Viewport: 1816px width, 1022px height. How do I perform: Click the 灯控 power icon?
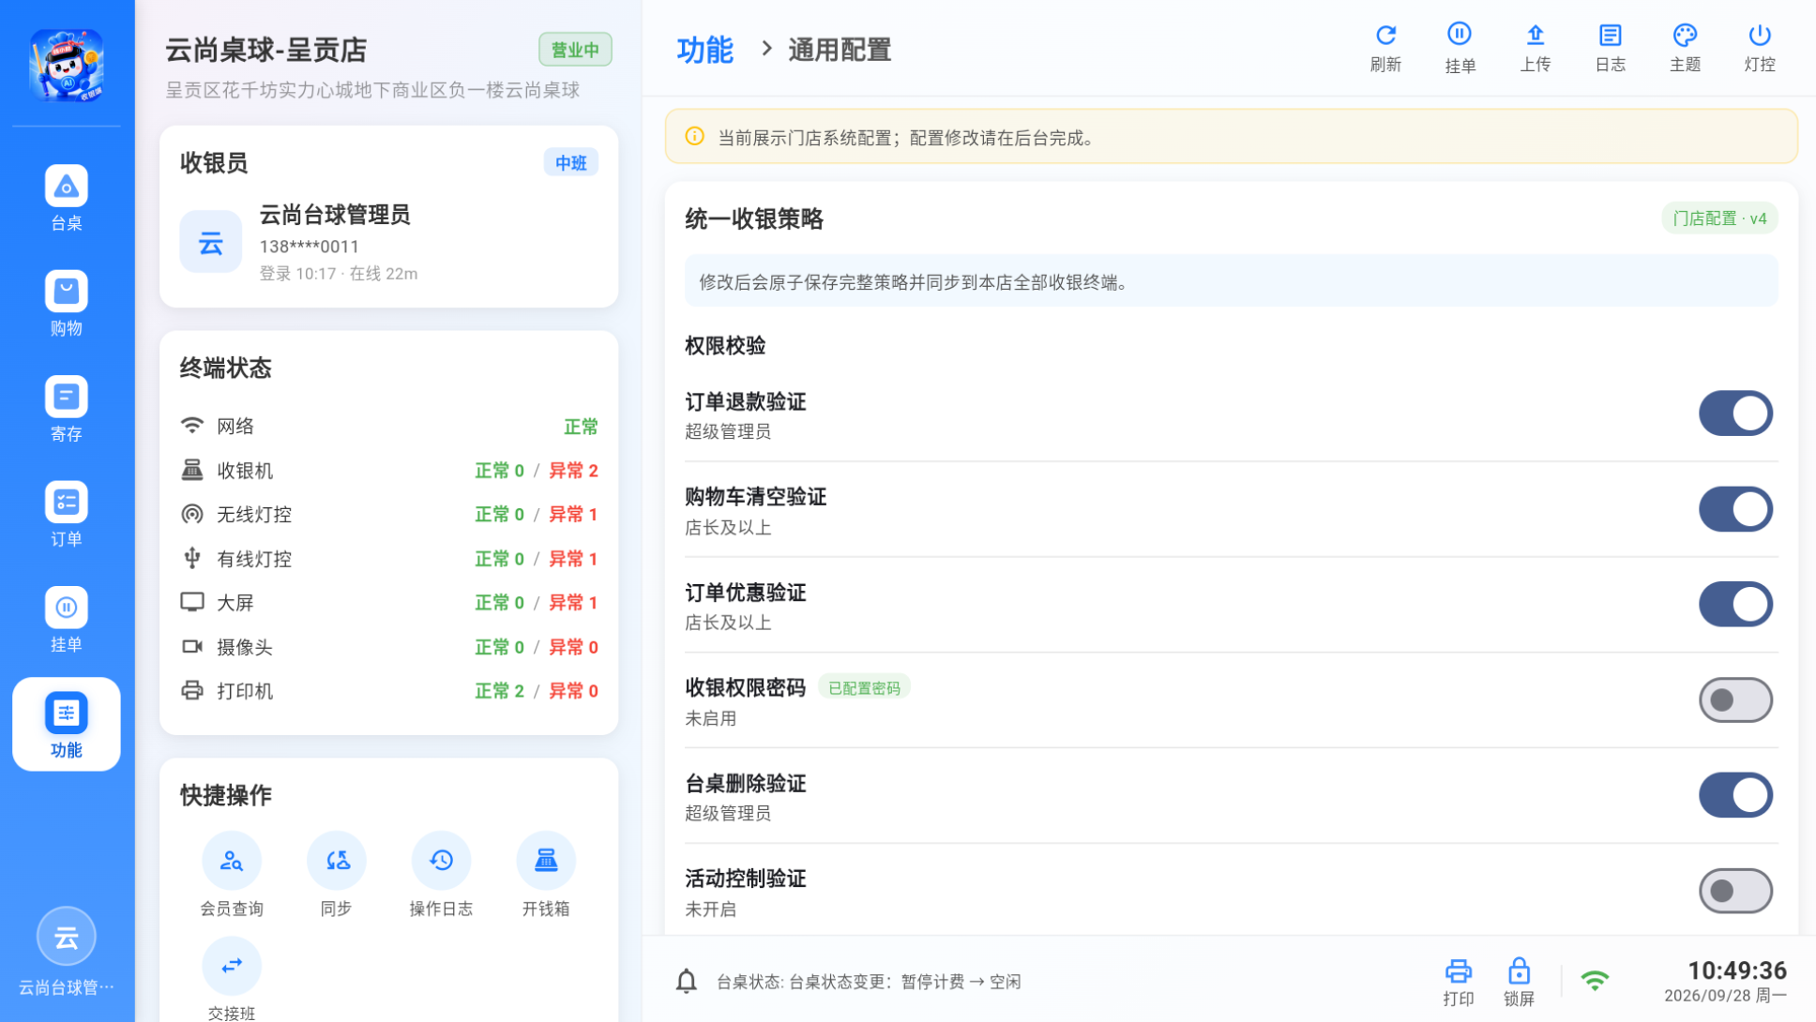[1760, 48]
